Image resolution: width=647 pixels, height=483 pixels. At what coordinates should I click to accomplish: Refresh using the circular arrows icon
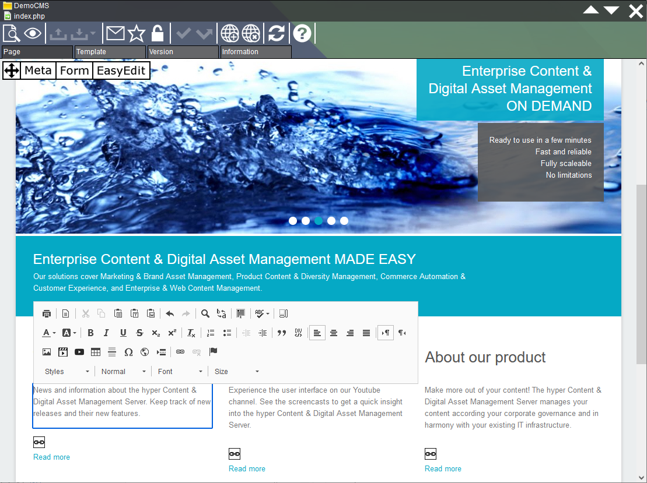(275, 33)
